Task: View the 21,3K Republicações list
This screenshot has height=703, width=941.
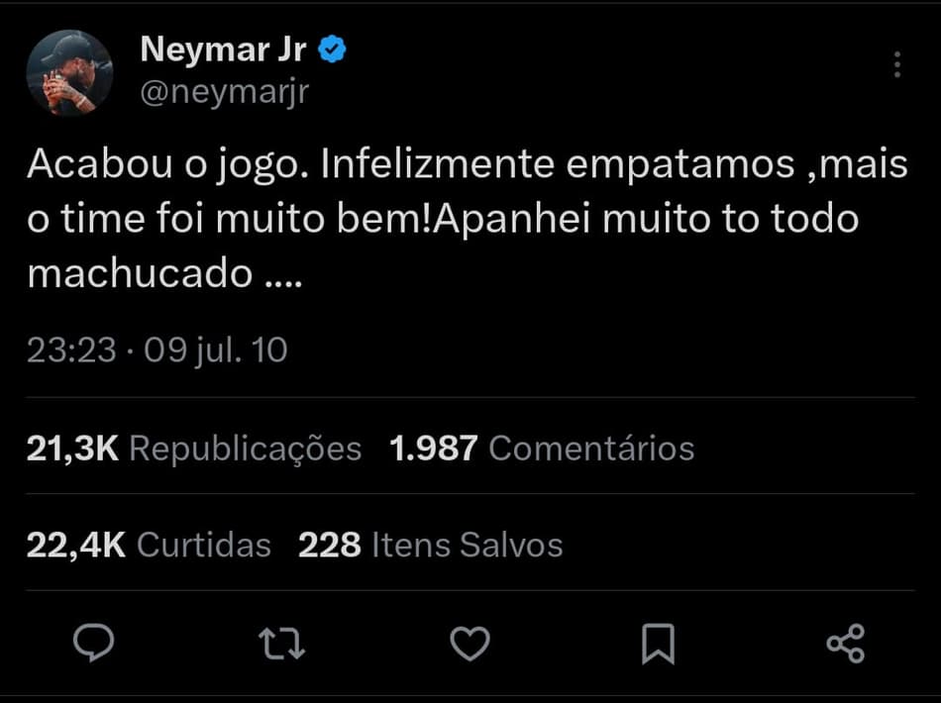Action: [x=194, y=449]
